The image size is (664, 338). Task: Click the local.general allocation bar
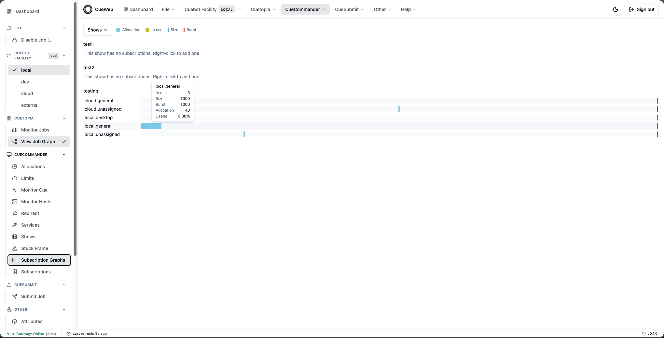[152, 126]
